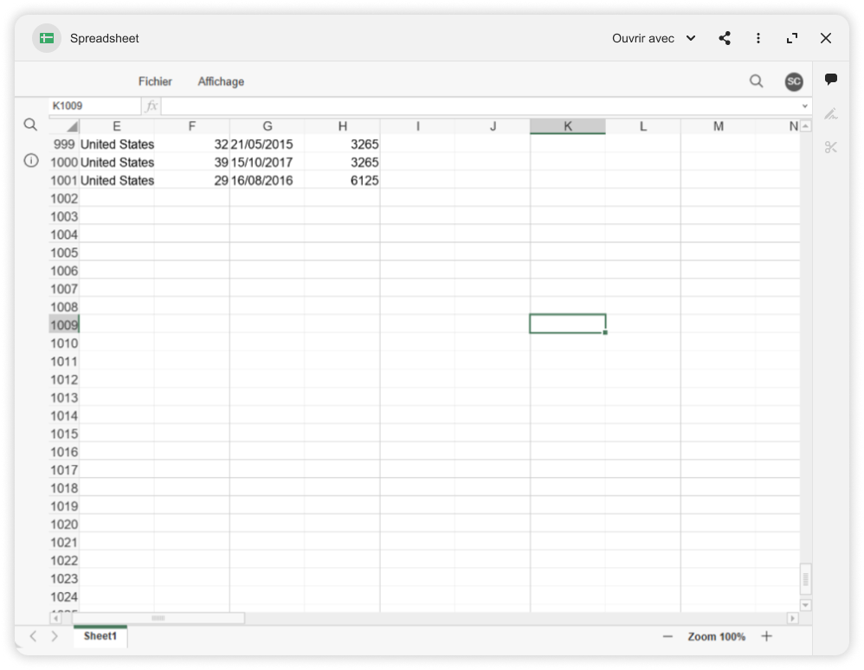Image resolution: width=864 pixels, height=670 pixels.
Task: Open the share menu icon
Action: [x=725, y=38]
